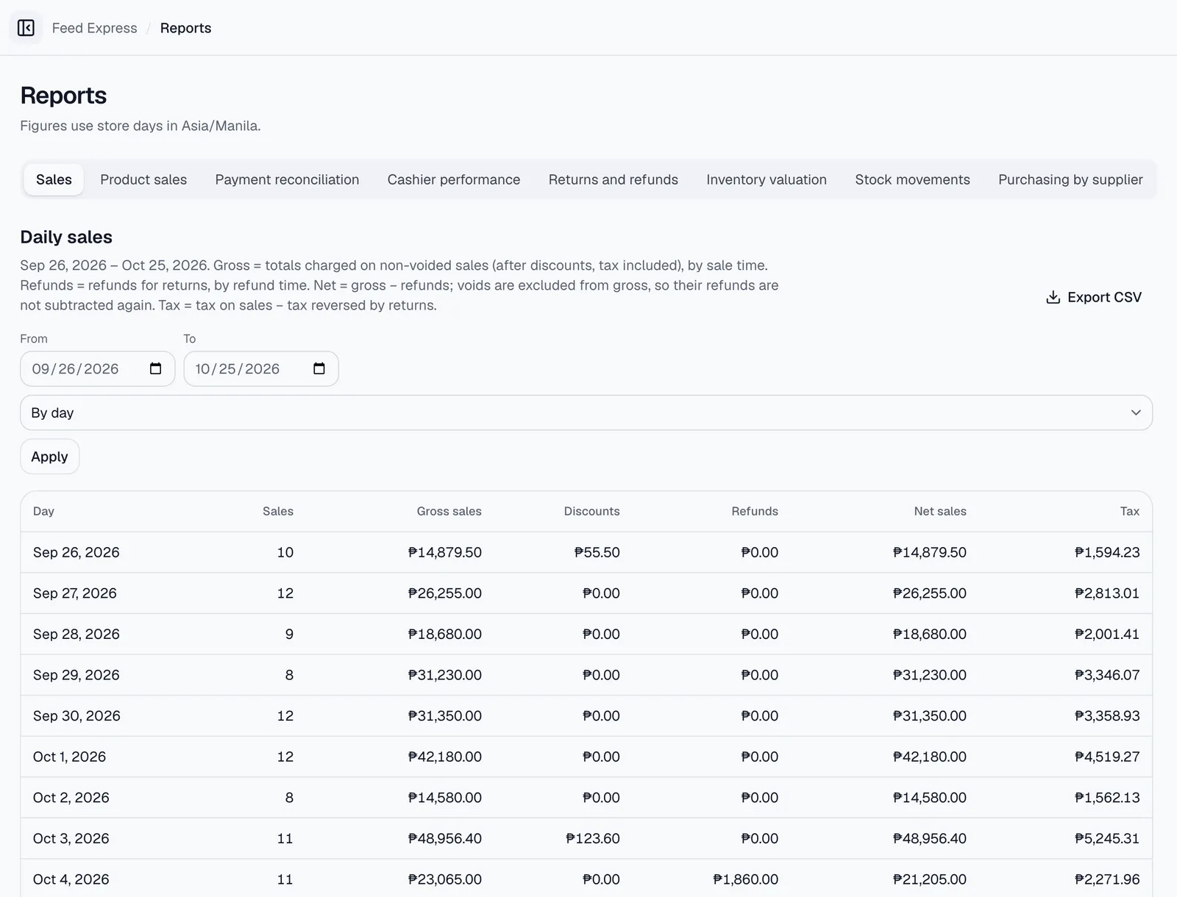Click the Discounts column header
This screenshot has width=1177, height=897.
tap(591, 511)
